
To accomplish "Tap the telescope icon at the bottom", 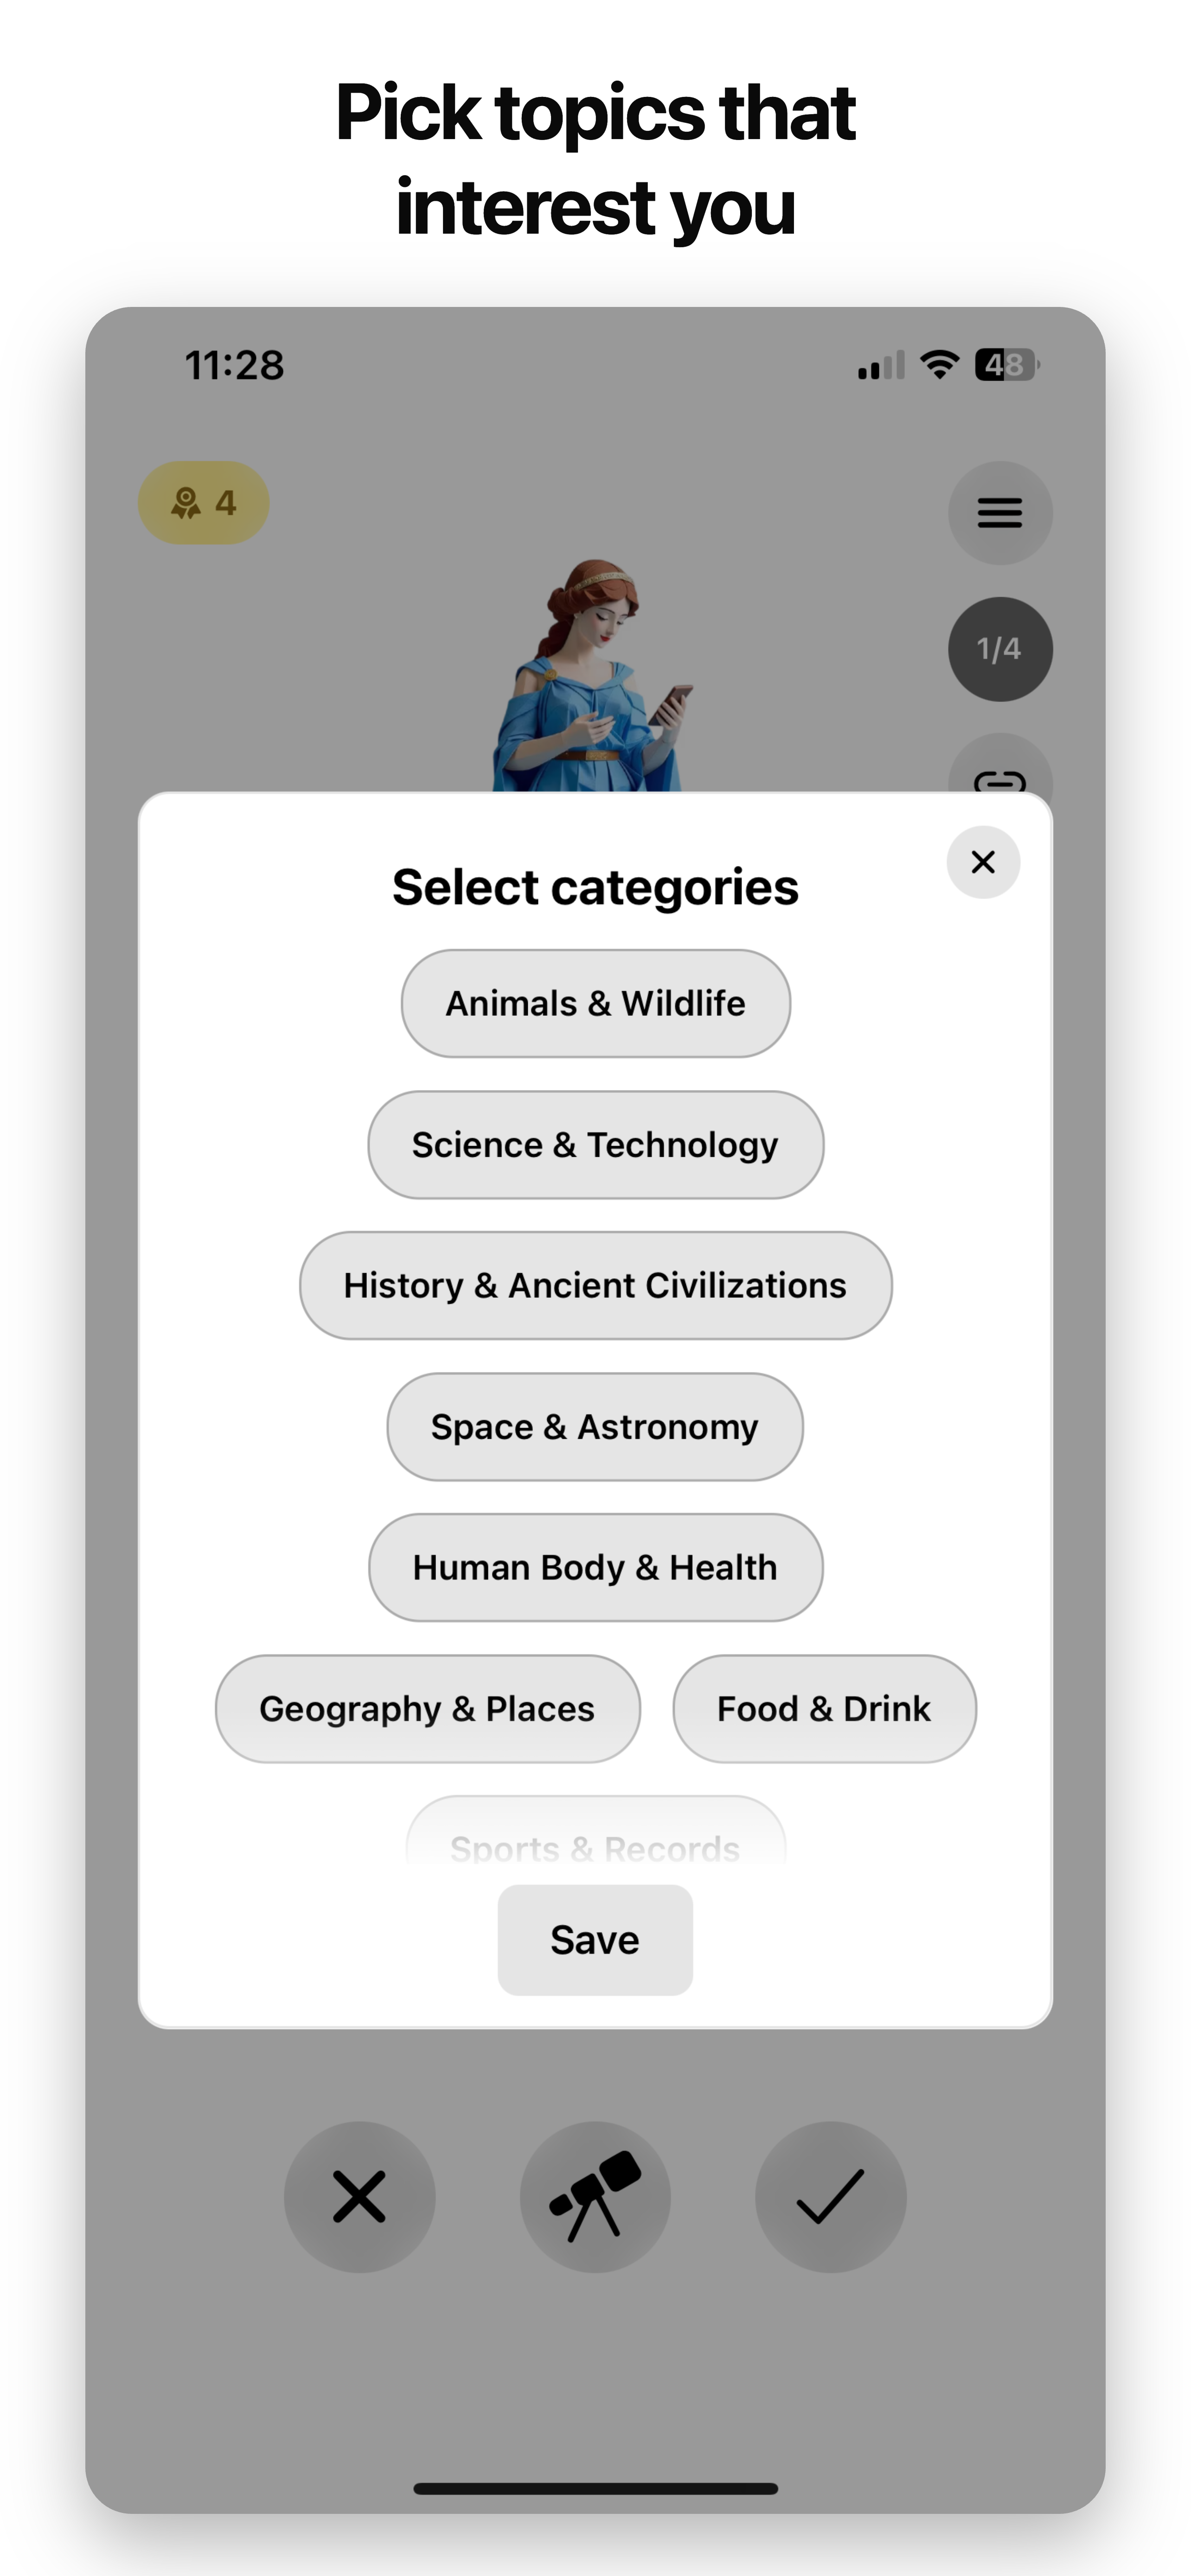I will tap(595, 2196).
